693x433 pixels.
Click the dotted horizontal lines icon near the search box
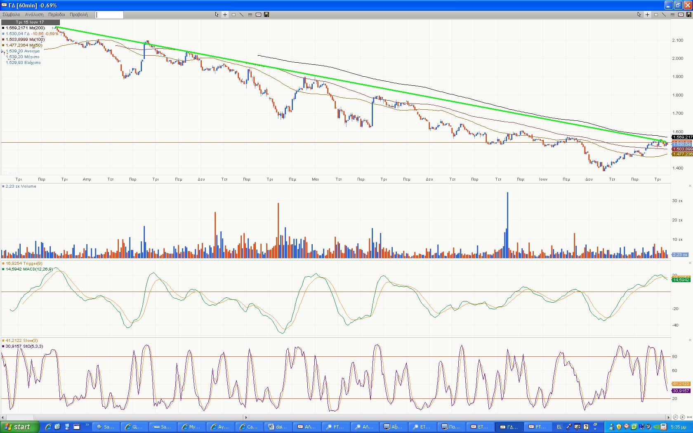point(250,14)
